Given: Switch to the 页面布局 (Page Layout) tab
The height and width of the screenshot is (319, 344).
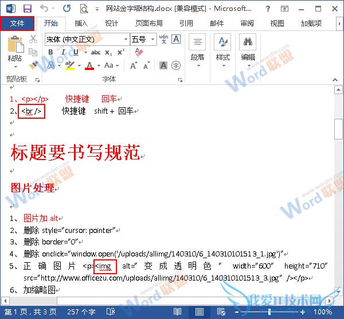Looking at the screenshot, I should [x=148, y=24].
